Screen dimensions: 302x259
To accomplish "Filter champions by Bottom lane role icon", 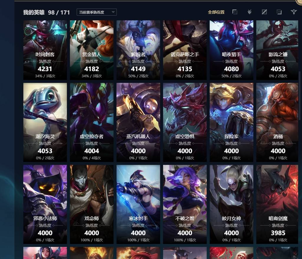I will point(279,12).
